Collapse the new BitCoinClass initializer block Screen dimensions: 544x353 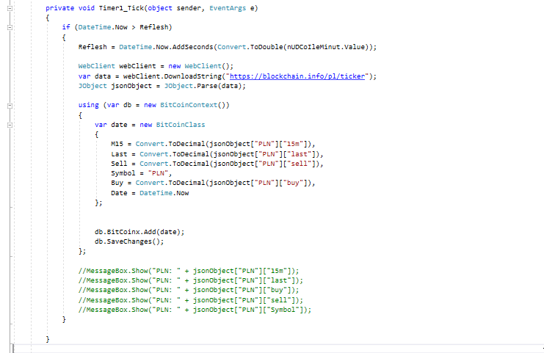pos(10,125)
